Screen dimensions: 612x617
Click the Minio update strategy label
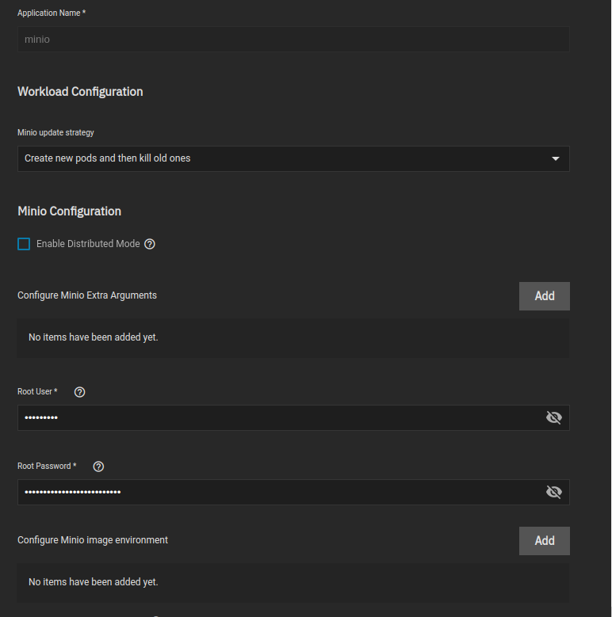pos(55,132)
